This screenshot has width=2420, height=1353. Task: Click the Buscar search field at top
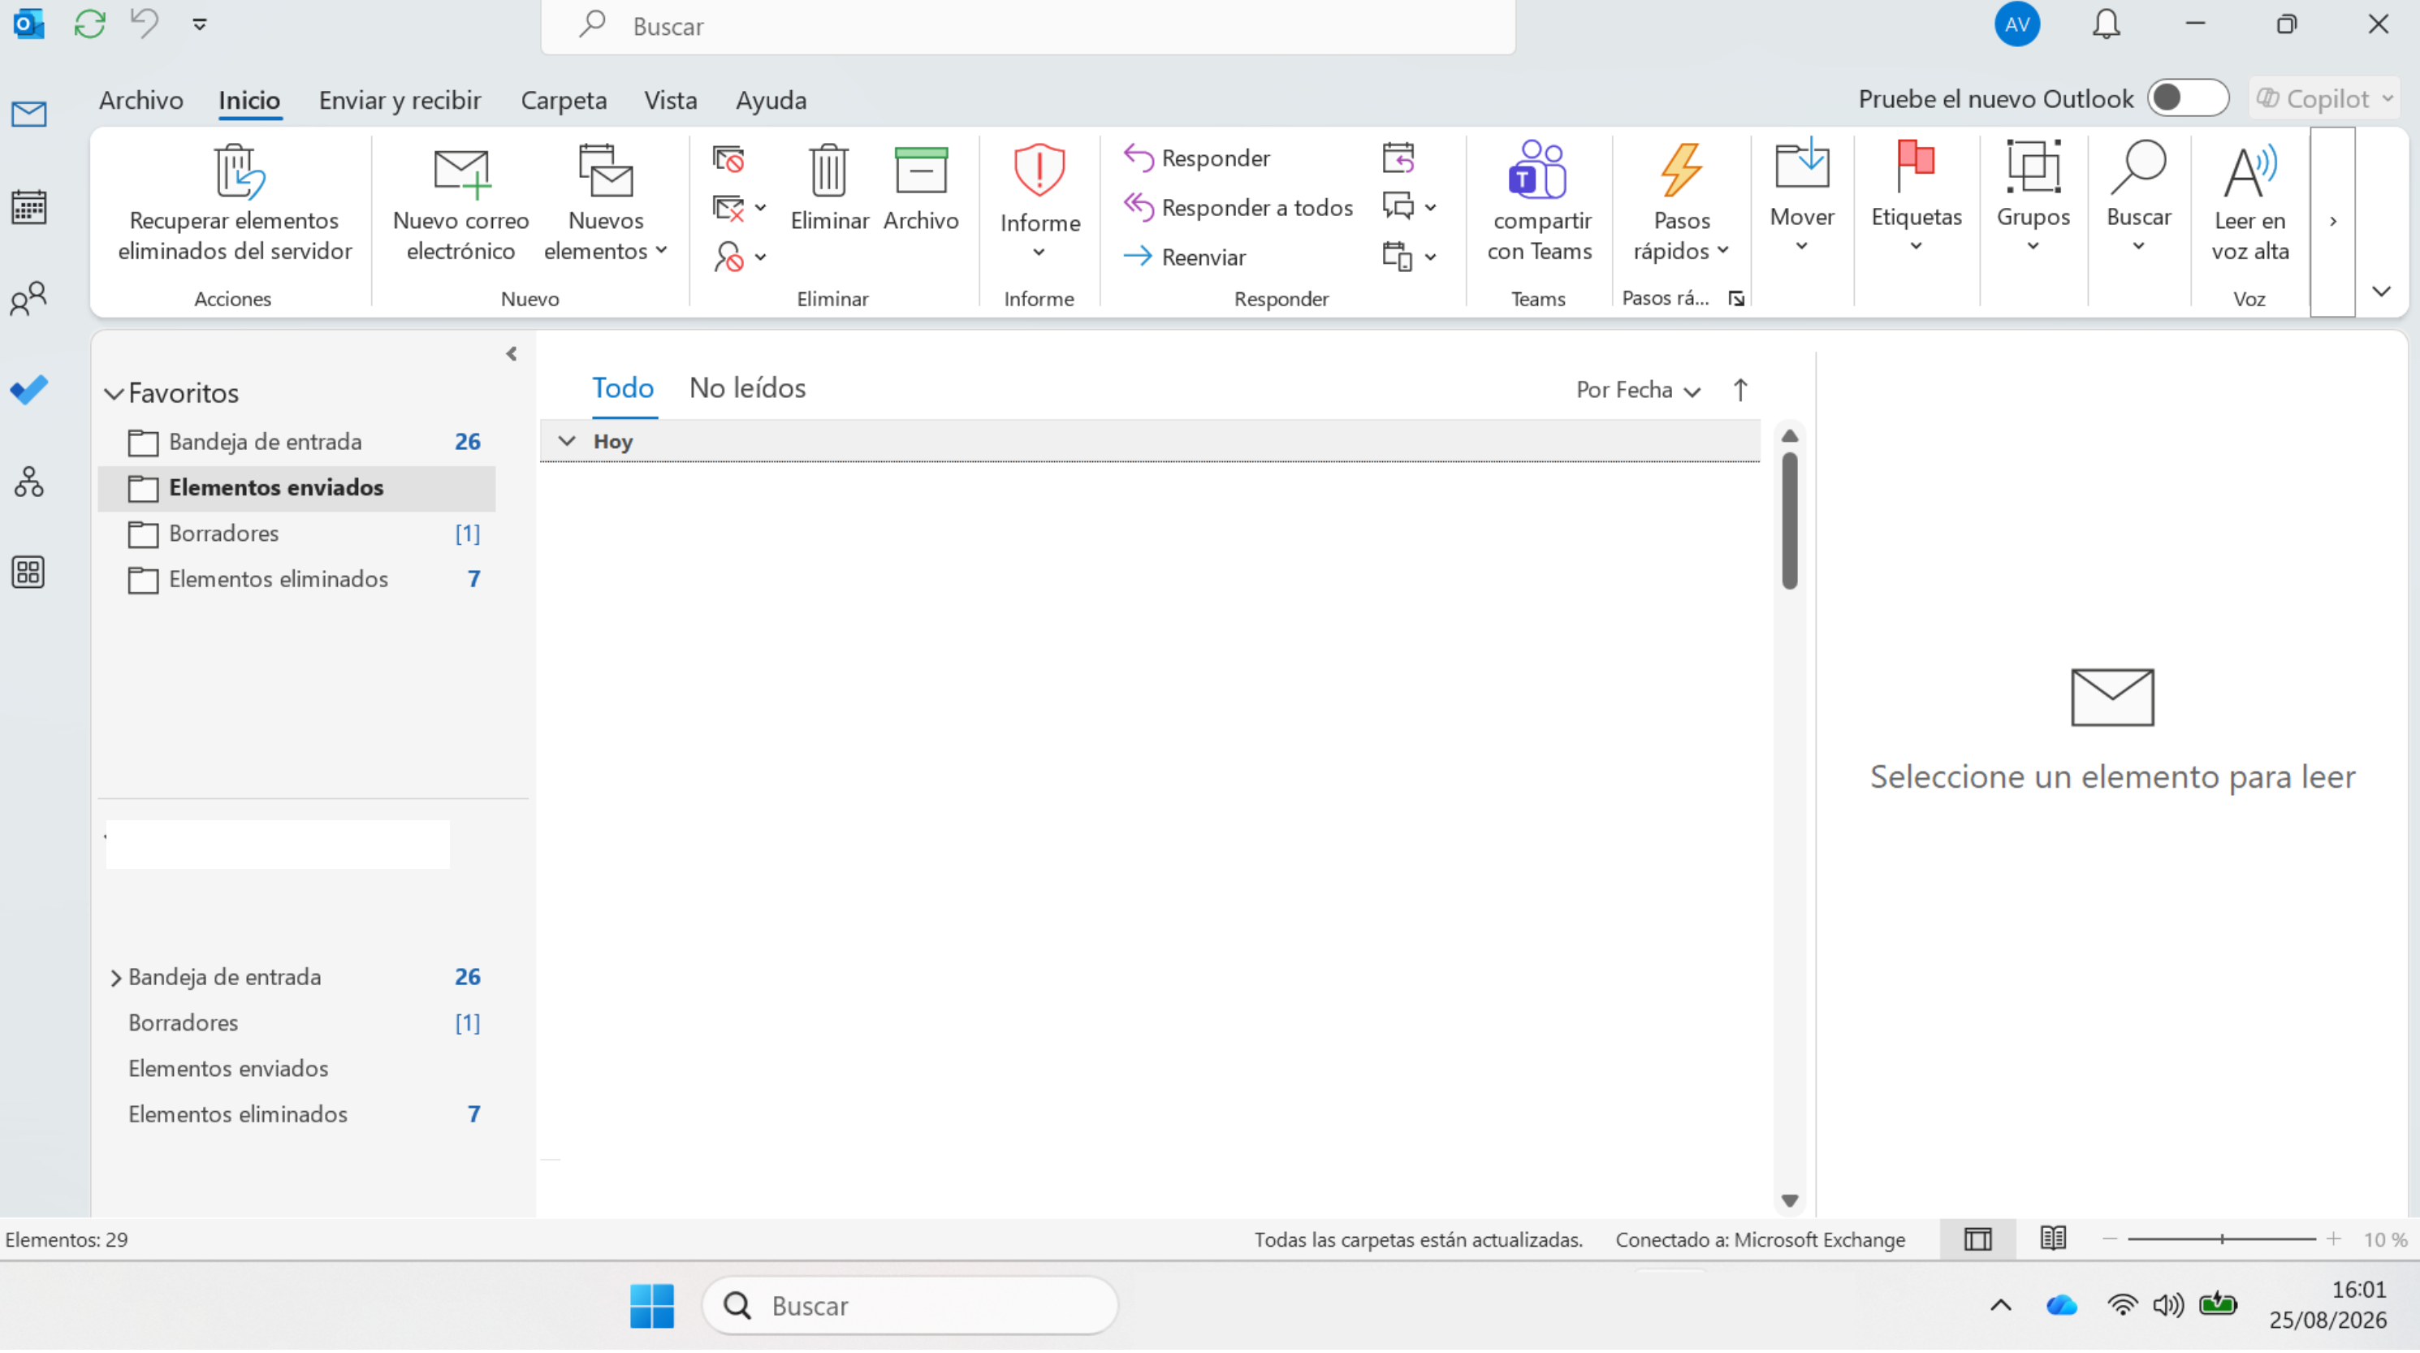1028,26
